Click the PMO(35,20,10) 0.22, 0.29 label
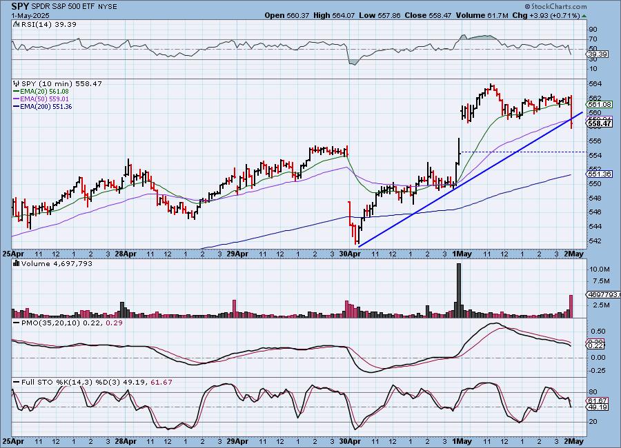The width and height of the screenshot is (621, 448). point(72,323)
